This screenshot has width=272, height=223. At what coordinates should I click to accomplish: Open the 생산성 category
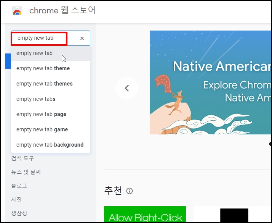point(19,213)
